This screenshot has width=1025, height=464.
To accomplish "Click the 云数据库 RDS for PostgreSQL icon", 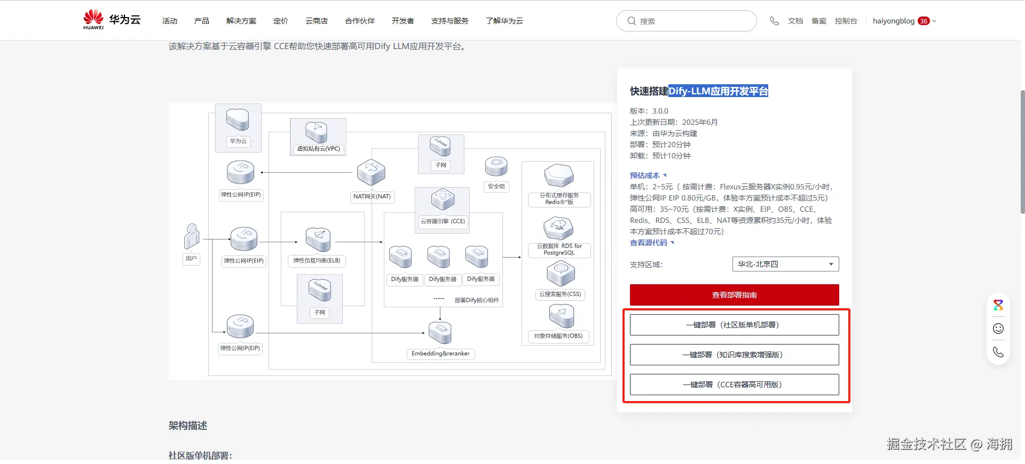I will (x=558, y=229).
